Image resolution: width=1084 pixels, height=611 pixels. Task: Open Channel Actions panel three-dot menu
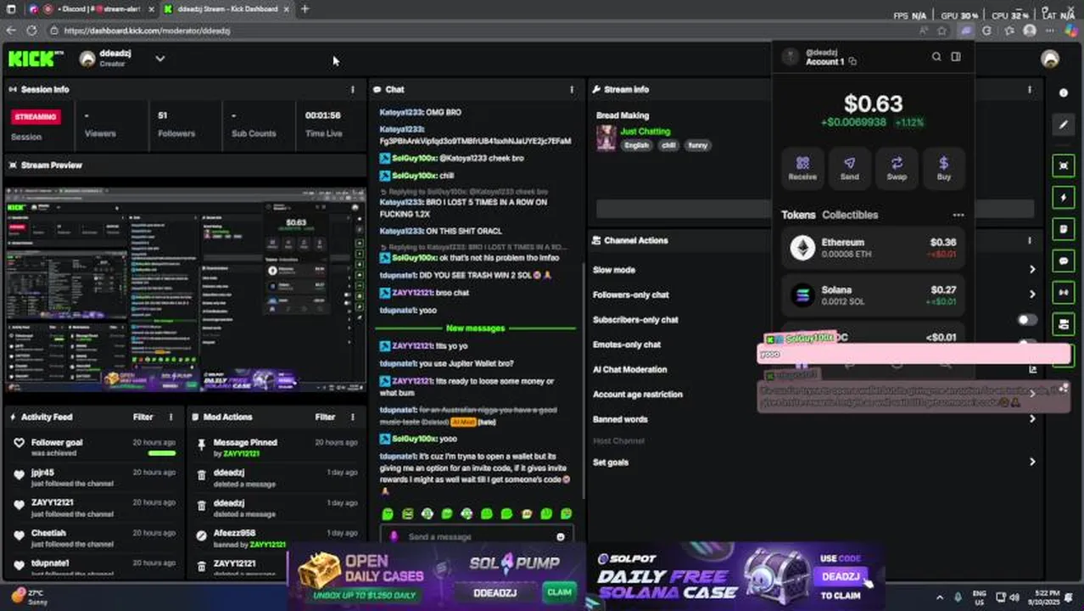click(1030, 240)
